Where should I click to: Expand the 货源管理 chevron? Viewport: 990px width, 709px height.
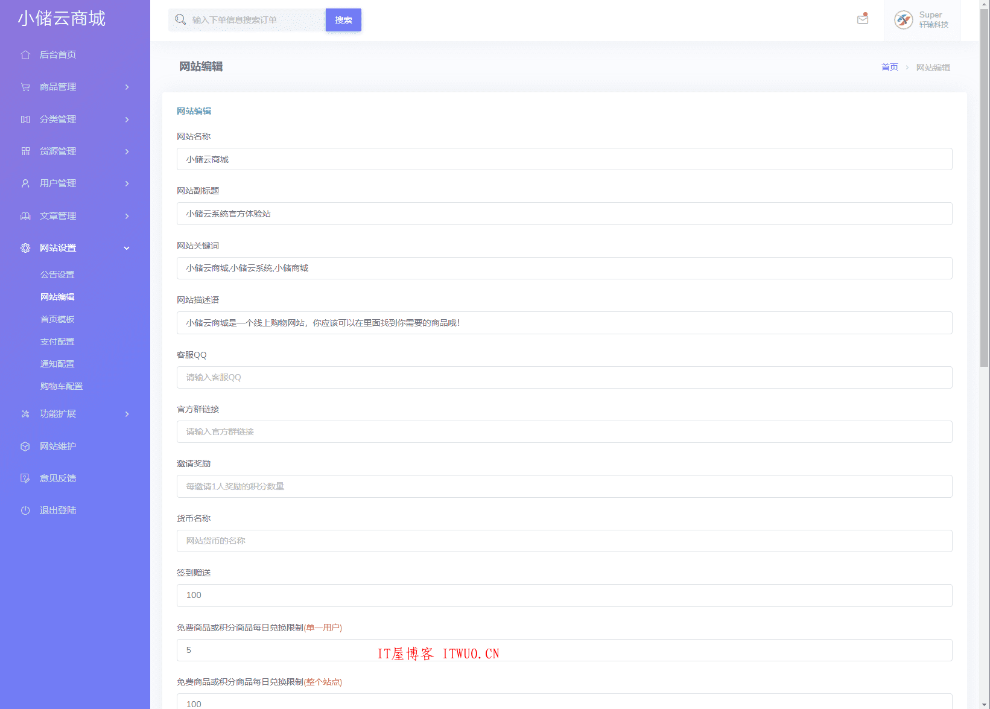(x=127, y=151)
